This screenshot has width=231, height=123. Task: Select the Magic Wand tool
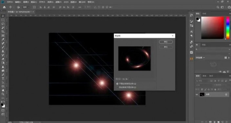(x=3, y=28)
